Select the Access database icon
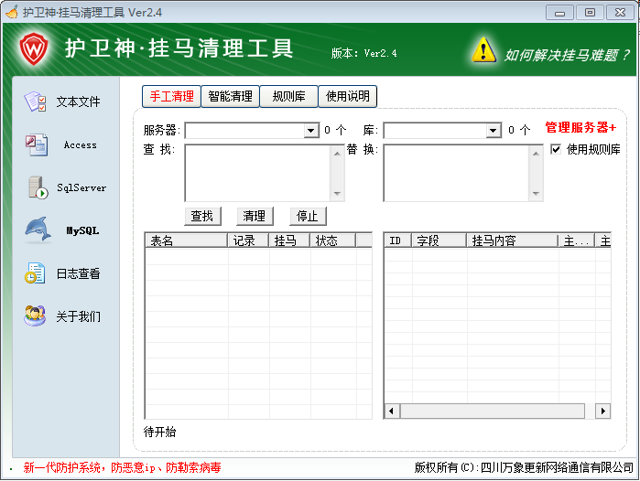This screenshot has width=640, height=481. click(36, 144)
